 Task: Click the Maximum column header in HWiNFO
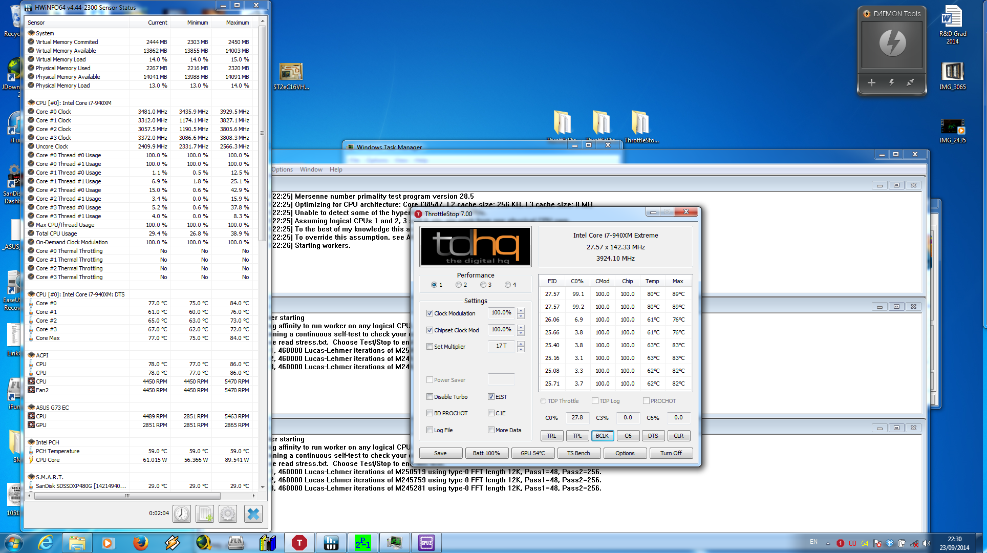coord(232,23)
